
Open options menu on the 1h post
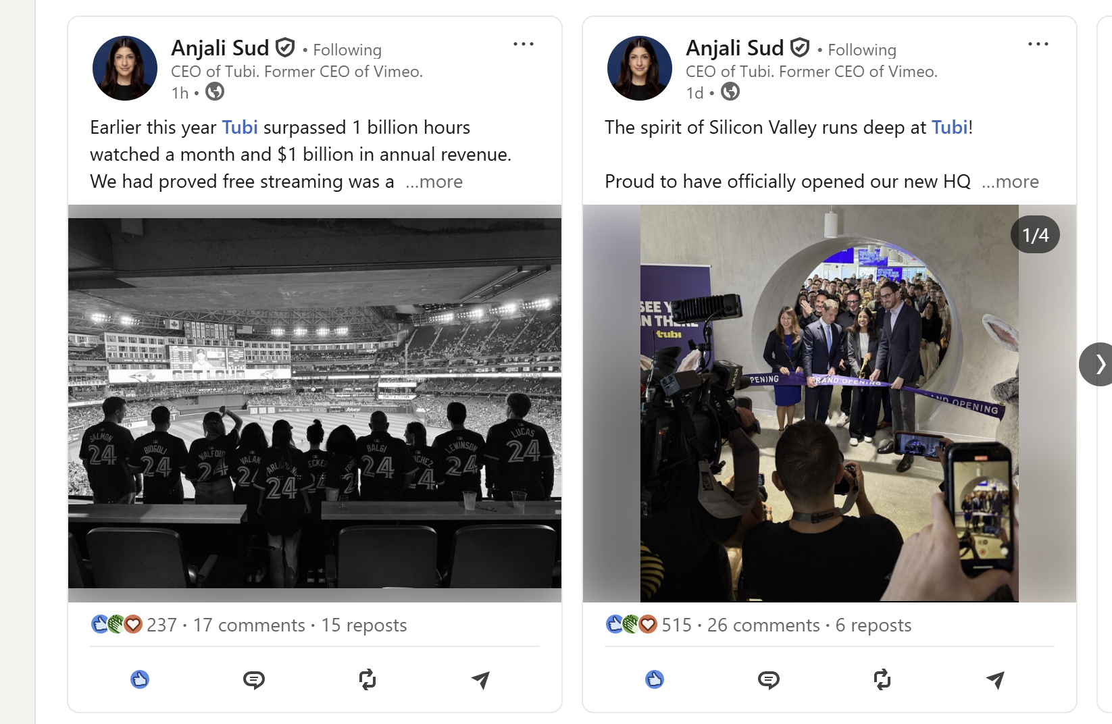point(524,45)
